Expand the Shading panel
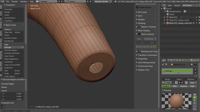Screen dimensions: 200x112 137,23
